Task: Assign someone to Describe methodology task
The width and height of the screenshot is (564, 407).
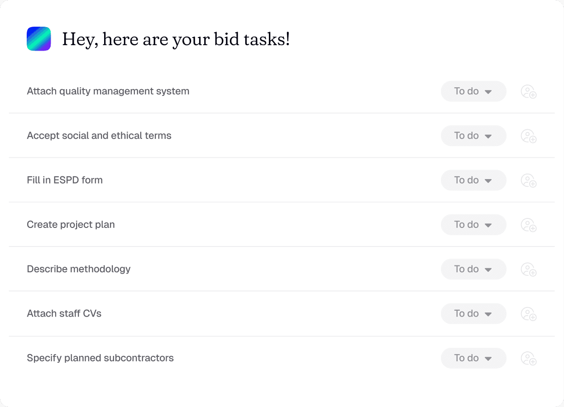Action: pyautogui.click(x=528, y=270)
